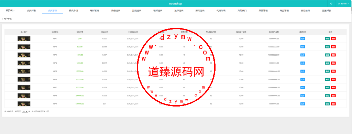Click green edit button in VIP7 row
Image resolution: width=352 pixels, height=134 pixels.
[x=327, y=87]
